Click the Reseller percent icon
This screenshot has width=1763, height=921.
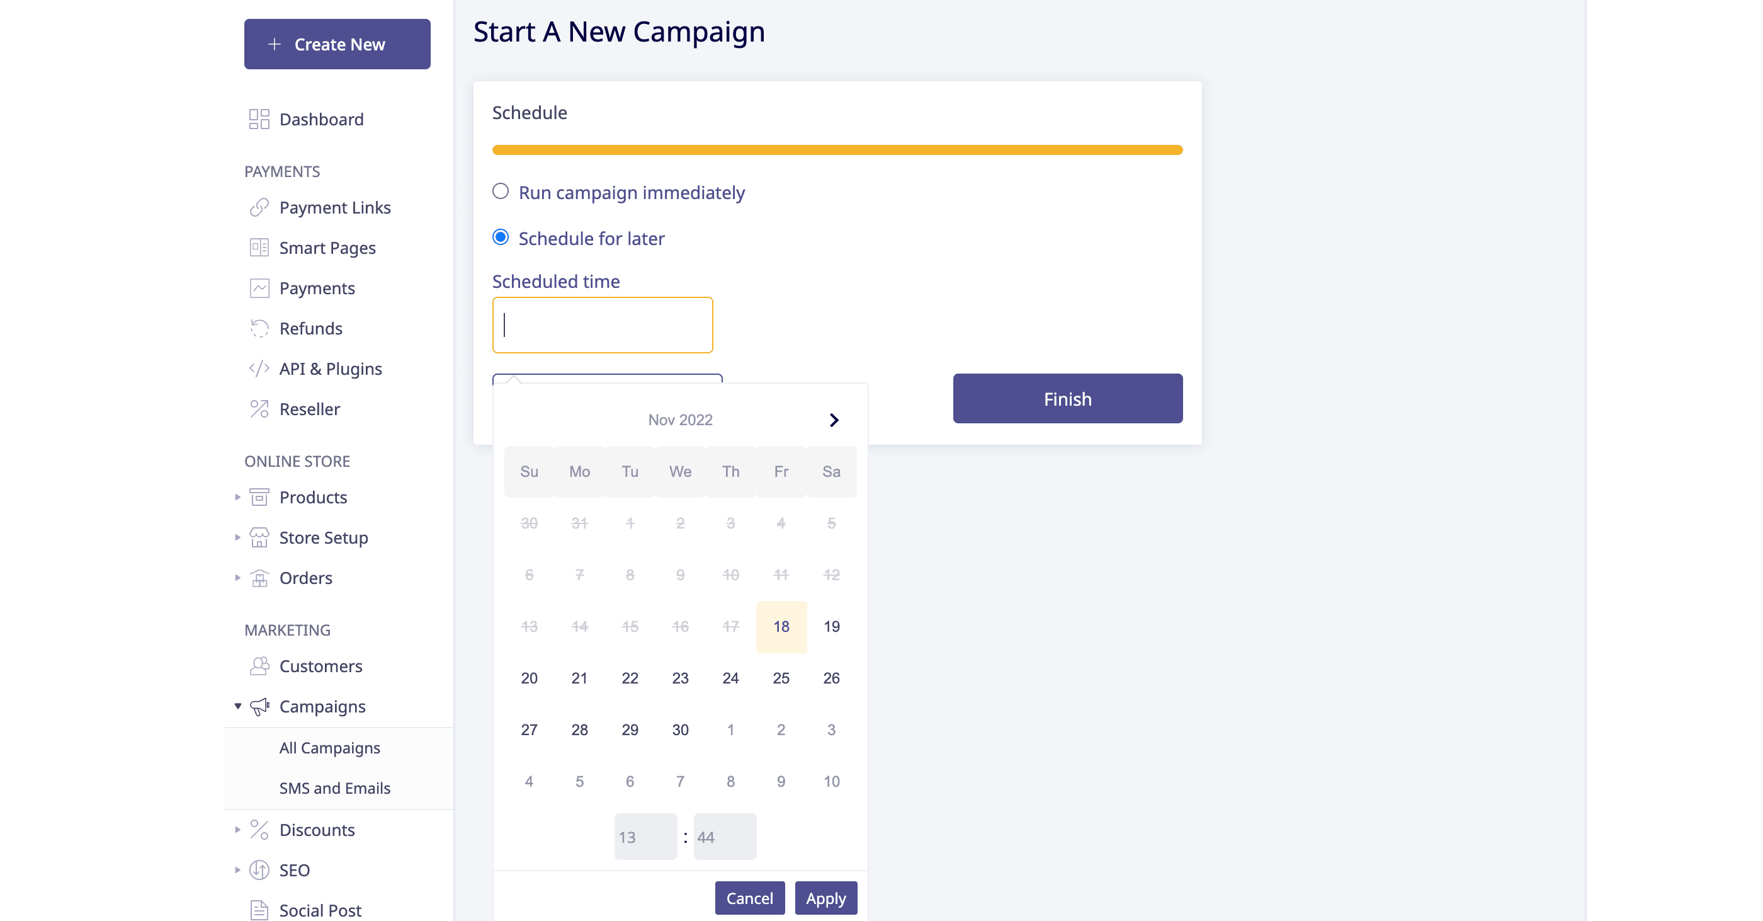click(x=259, y=409)
